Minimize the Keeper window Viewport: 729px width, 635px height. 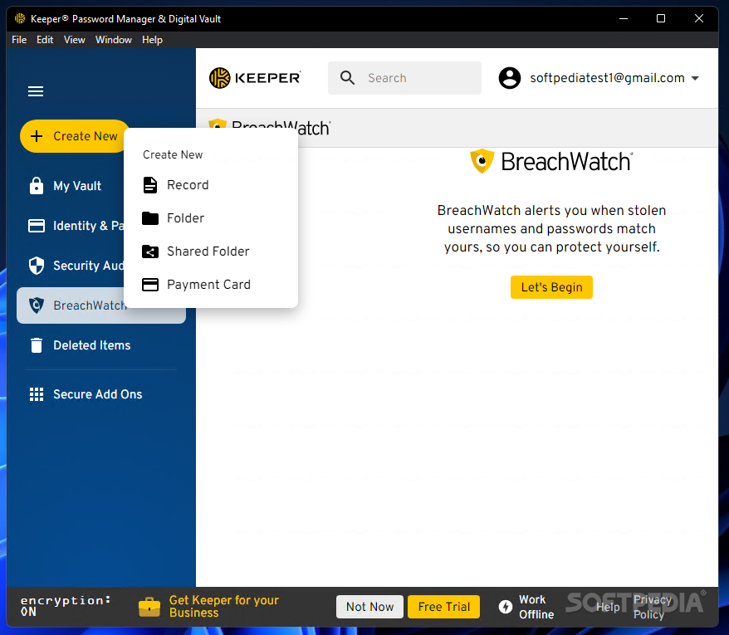(624, 18)
